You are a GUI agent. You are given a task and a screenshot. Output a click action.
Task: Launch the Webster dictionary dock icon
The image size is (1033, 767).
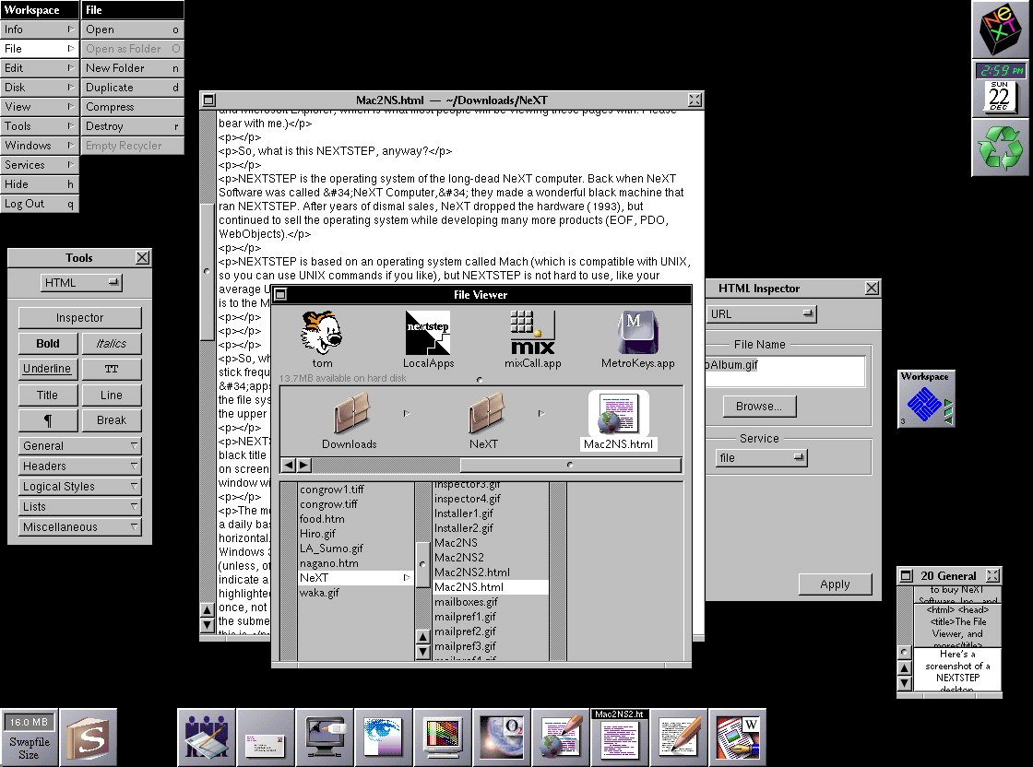click(x=737, y=737)
